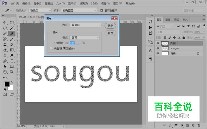The image size is (207, 129).
Task: Select the Lasso tool
Action: coord(5,28)
